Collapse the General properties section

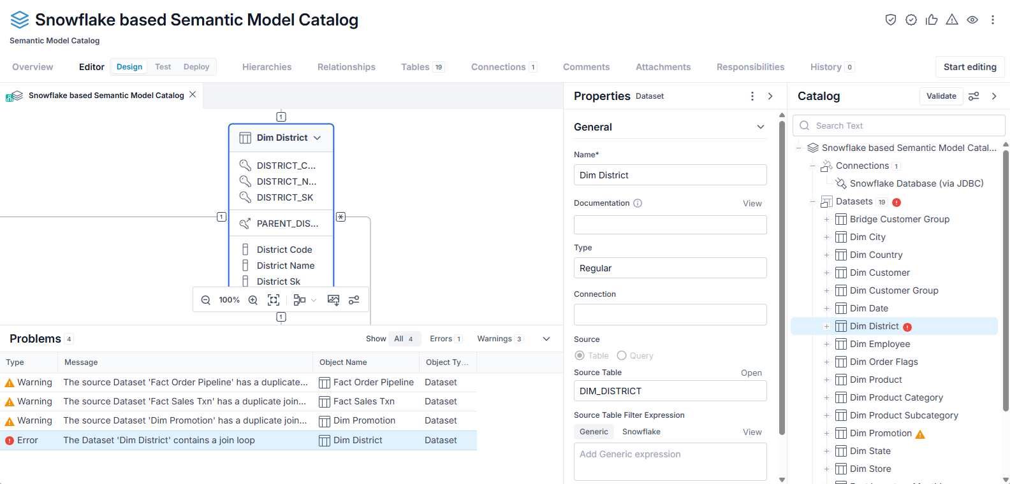pos(761,127)
